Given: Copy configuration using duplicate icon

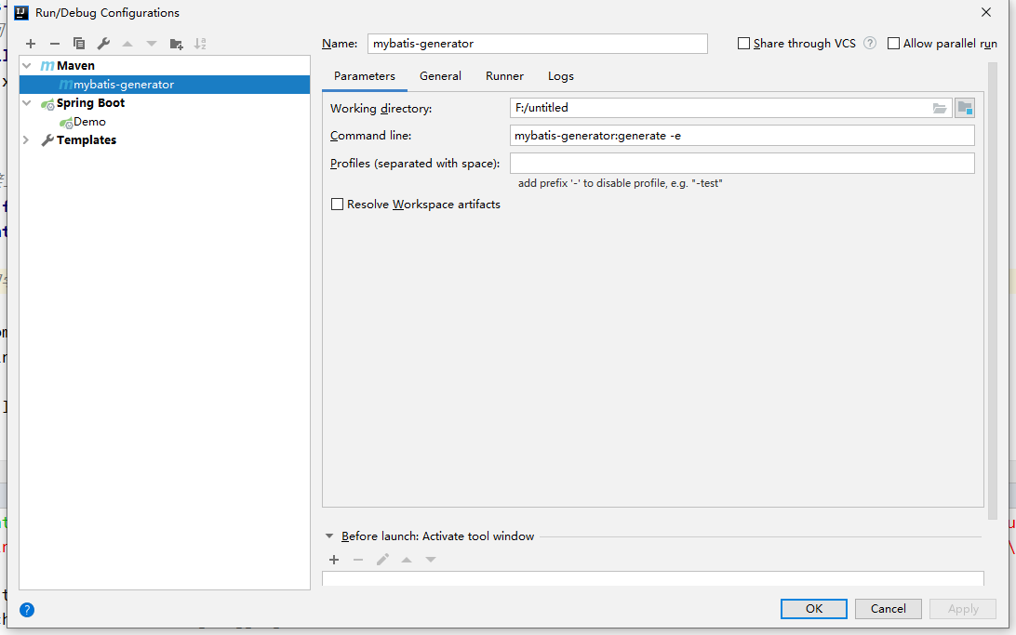Looking at the screenshot, I should click(x=79, y=44).
